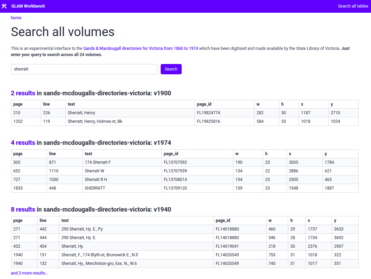The width and height of the screenshot is (371, 279).
Task: Click the 'page_id' column header in v1974 table
Action: click(197, 154)
